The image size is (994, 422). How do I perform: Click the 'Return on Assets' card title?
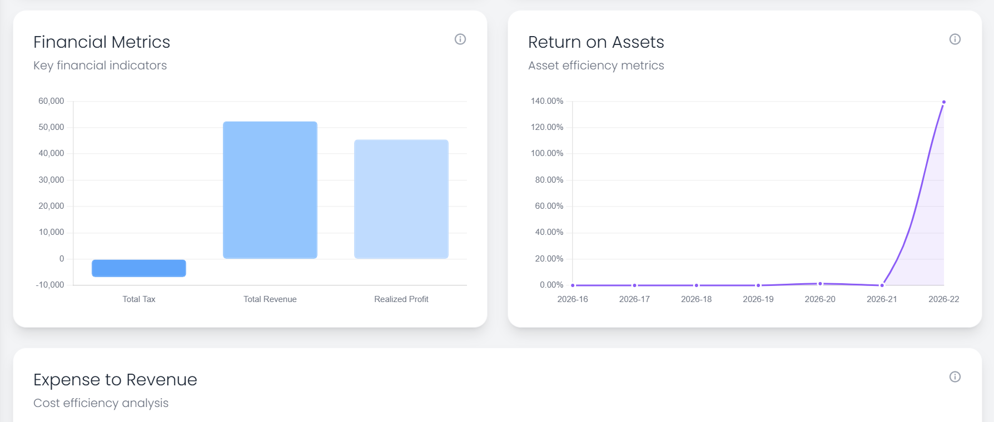pos(596,42)
